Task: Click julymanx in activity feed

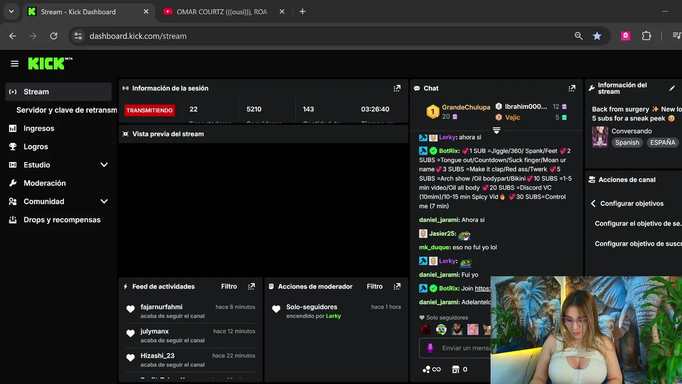Action: pos(155,331)
